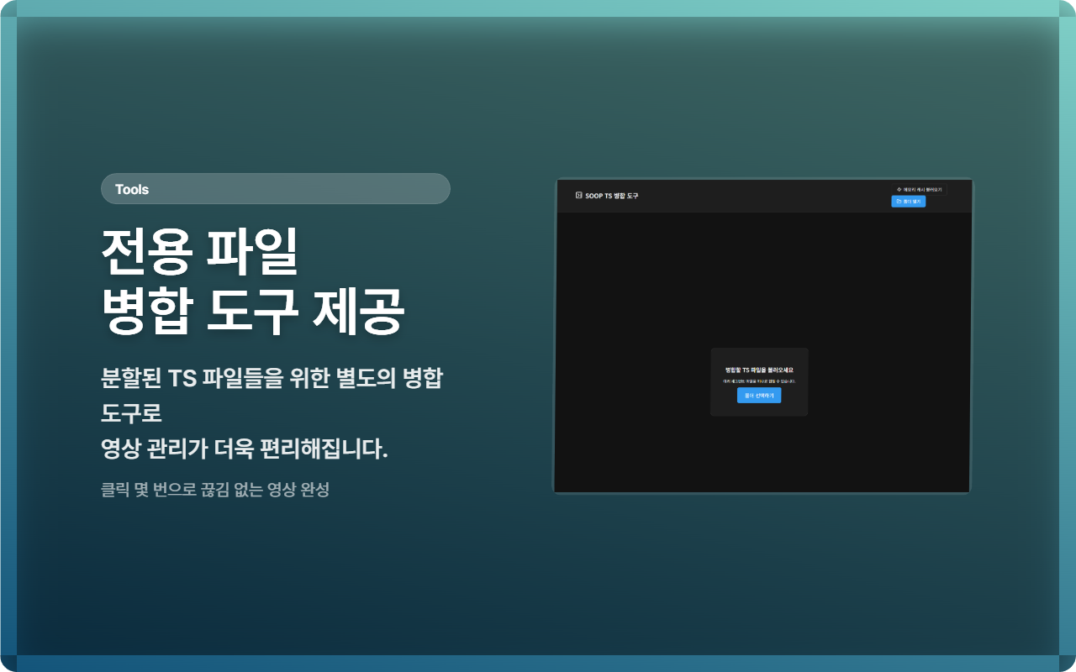This screenshot has width=1076, height=672.
Task: Click the blue 폴더 선택하기 button
Action: 759,395
